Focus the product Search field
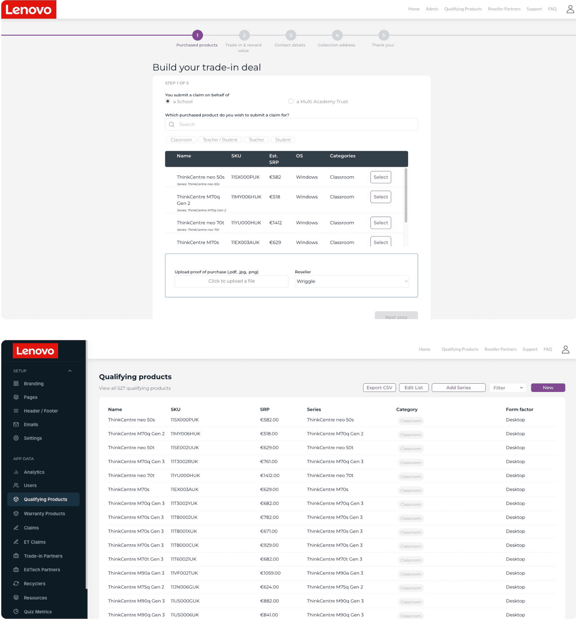 point(291,125)
